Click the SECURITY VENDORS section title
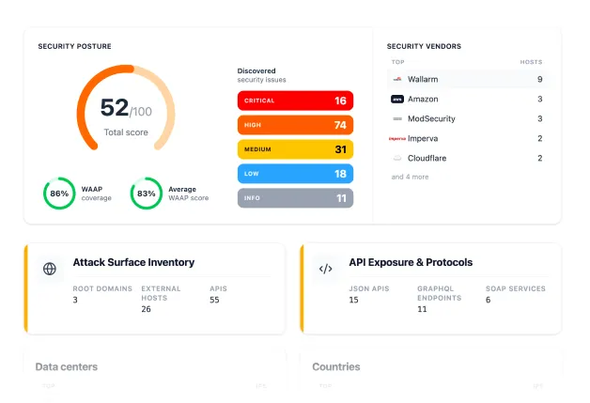Image resolution: width=590 pixels, height=403 pixels. (x=424, y=46)
